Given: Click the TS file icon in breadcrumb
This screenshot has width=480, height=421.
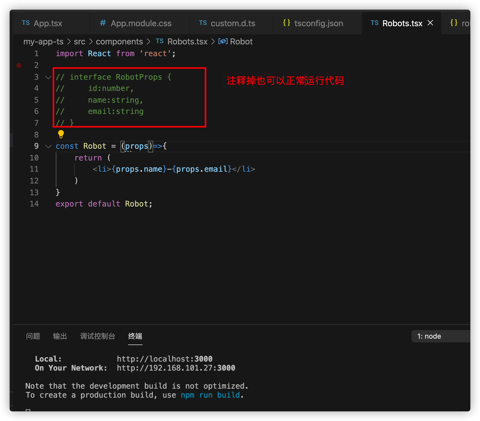Looking at the screenshot, I should click(160, 41).
